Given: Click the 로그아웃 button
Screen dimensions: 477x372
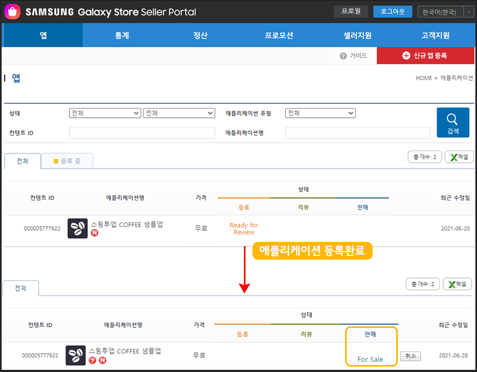Looking at the screenshot, I should 392,11.
